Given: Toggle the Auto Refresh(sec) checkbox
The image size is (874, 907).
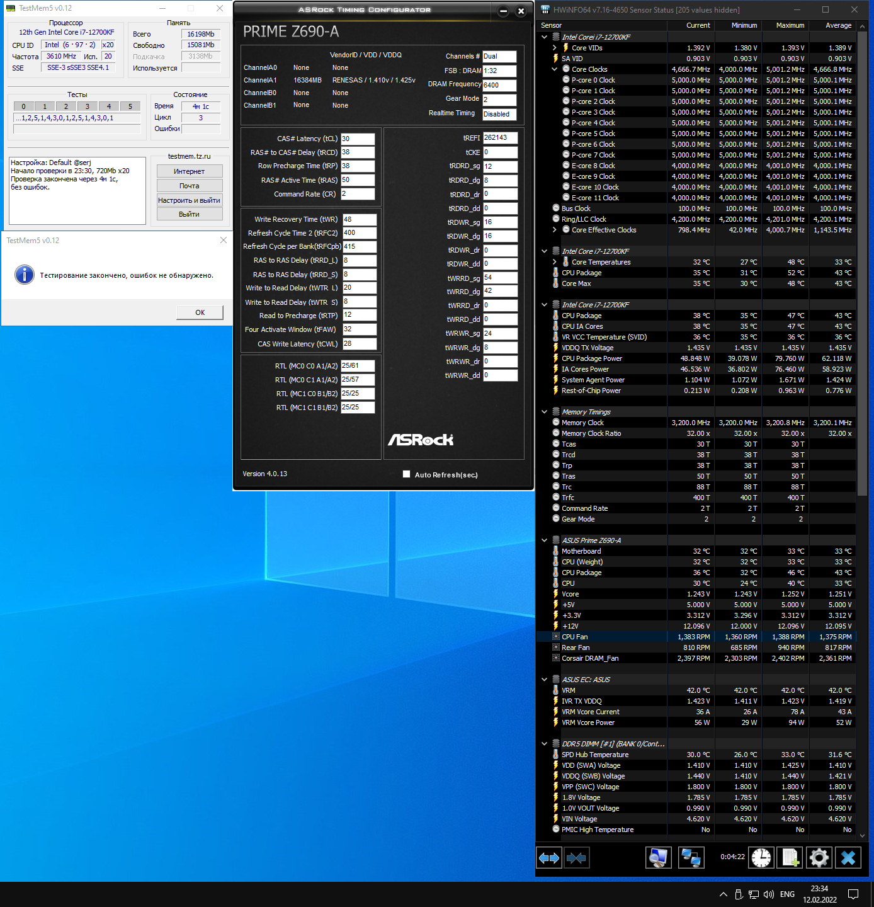Looking at the screenshot, I should [407, 474].
